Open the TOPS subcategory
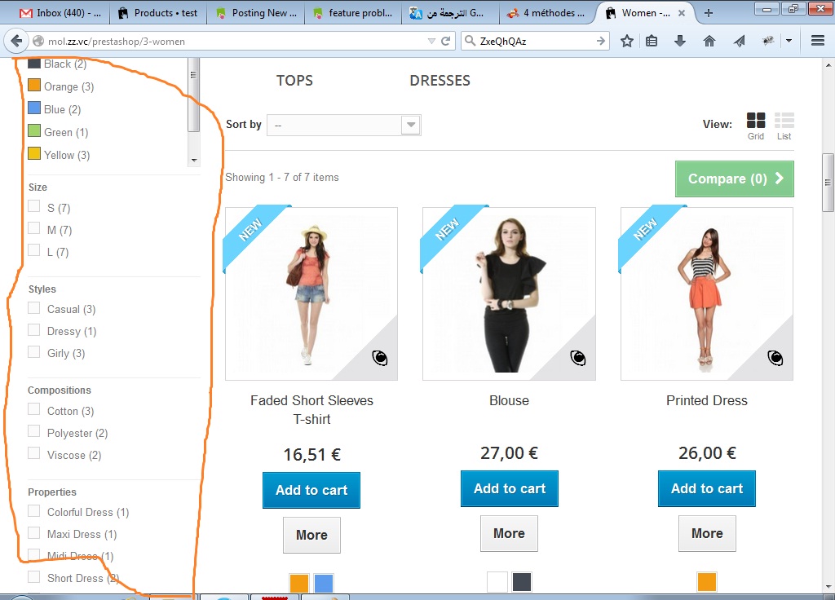Image resolution: width=835 pixels, height=600 pixels. (294, 81)
